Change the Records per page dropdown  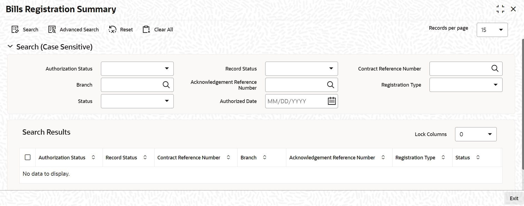click(492, 30)
